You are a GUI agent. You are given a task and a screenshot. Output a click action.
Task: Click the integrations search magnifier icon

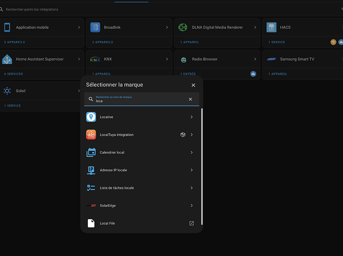tap(2, 9)
